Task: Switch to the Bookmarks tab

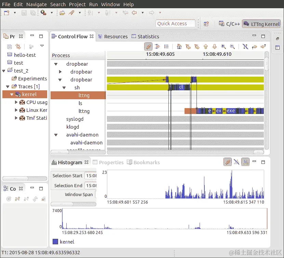Action: pyautogui.click(x=143, y=162)
